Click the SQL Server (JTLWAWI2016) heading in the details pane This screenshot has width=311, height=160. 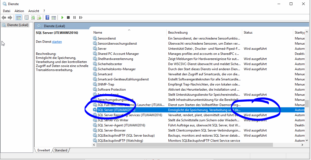tap(57, 33)
